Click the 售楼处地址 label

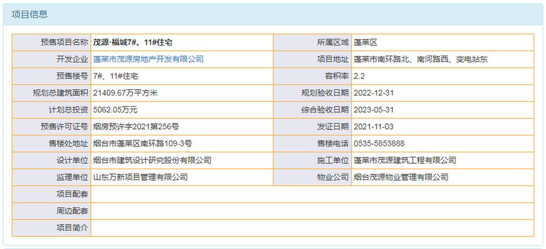pos(68,143)
